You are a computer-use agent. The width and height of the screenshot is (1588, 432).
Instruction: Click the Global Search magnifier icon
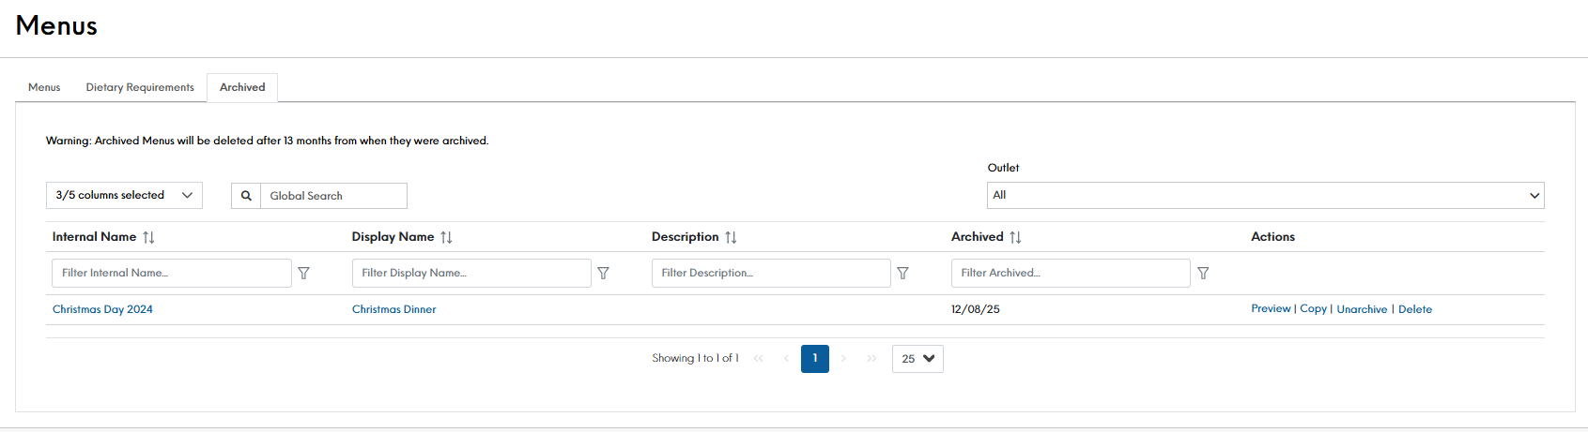pyautogui.click(x=246, y=196)
